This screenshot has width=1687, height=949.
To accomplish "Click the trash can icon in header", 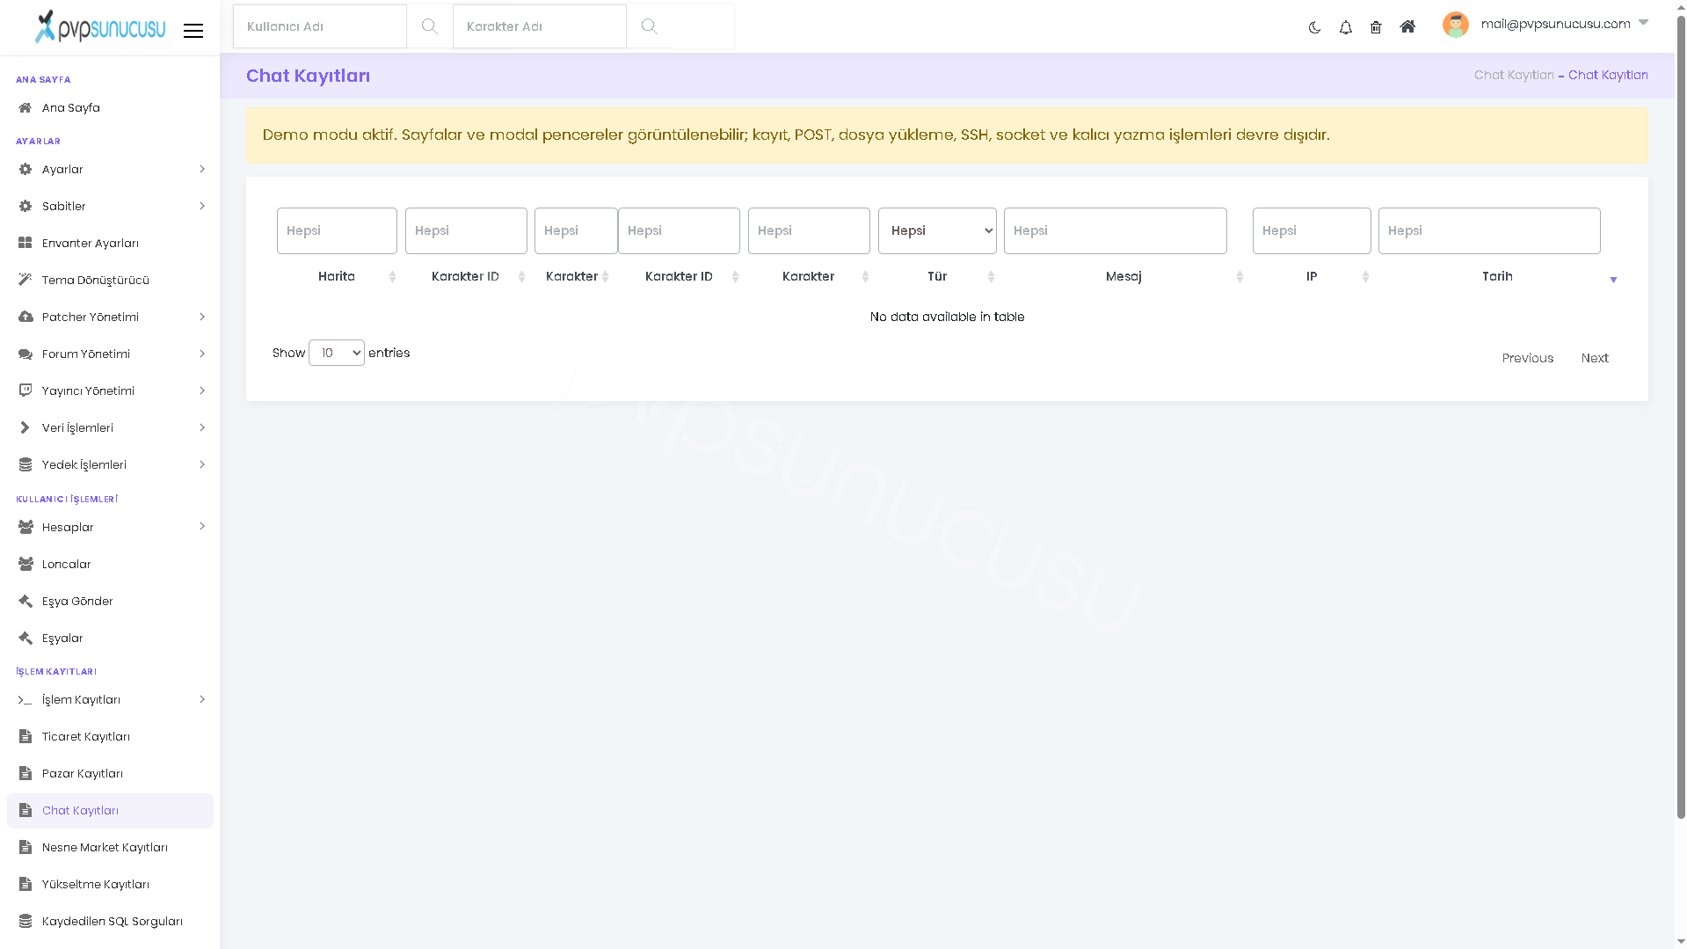I will 1376,27.
